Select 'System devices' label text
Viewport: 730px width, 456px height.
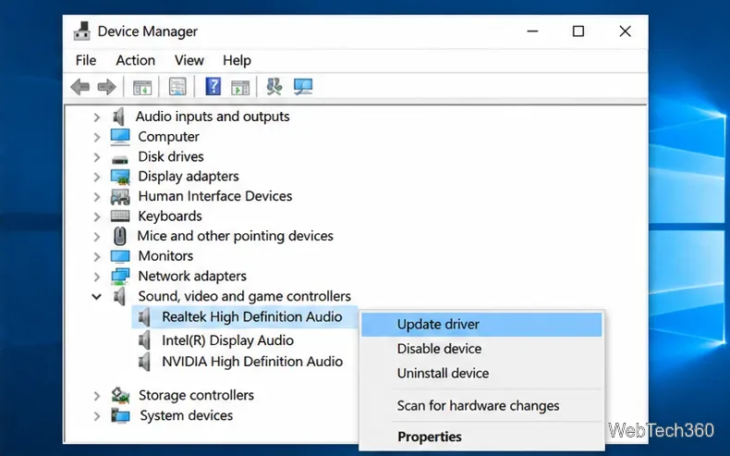pos(187,415)
